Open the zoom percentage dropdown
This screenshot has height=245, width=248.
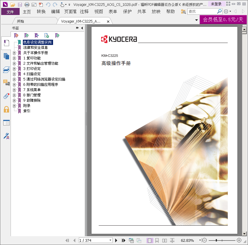coord(200,240)
